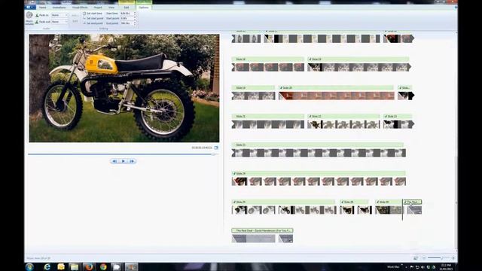Switch to the Home ribbon tab
482x271 pixels.
coord(42,8)
